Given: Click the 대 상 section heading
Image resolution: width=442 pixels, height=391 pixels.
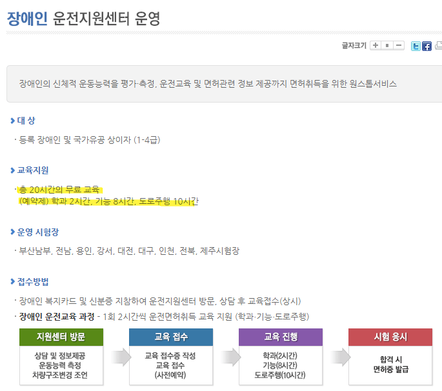Looking at the screenshot, I should pos(26,121).
